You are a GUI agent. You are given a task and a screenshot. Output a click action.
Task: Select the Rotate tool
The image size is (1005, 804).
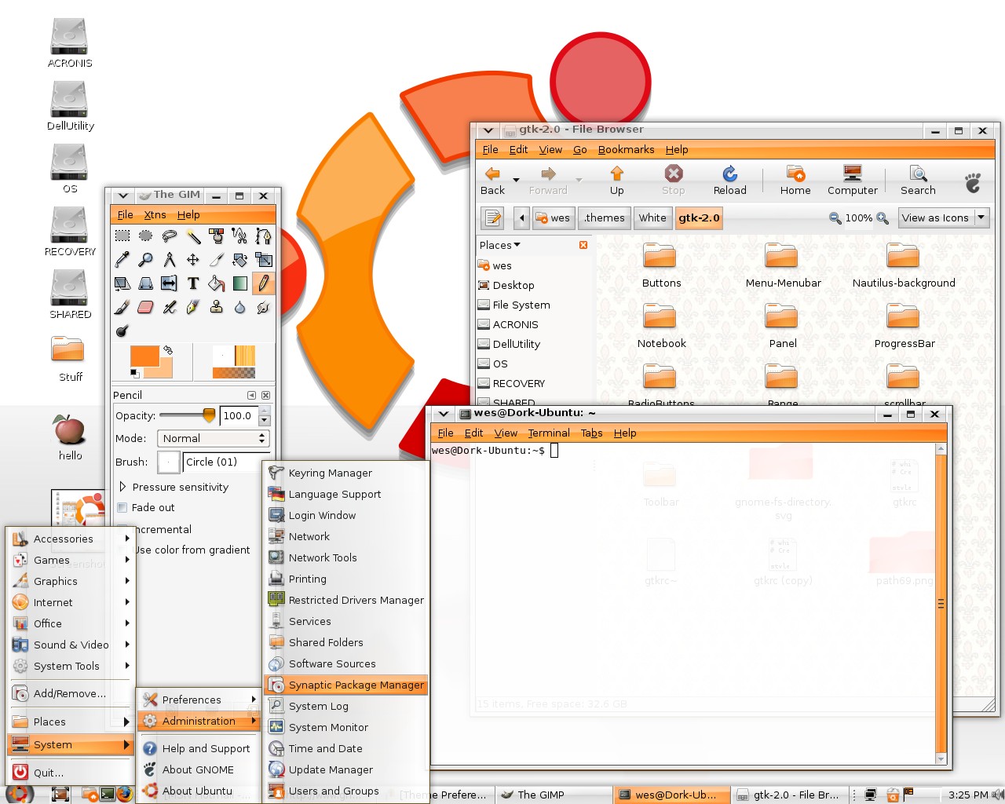pyautogui.click(x=240, y=259)
